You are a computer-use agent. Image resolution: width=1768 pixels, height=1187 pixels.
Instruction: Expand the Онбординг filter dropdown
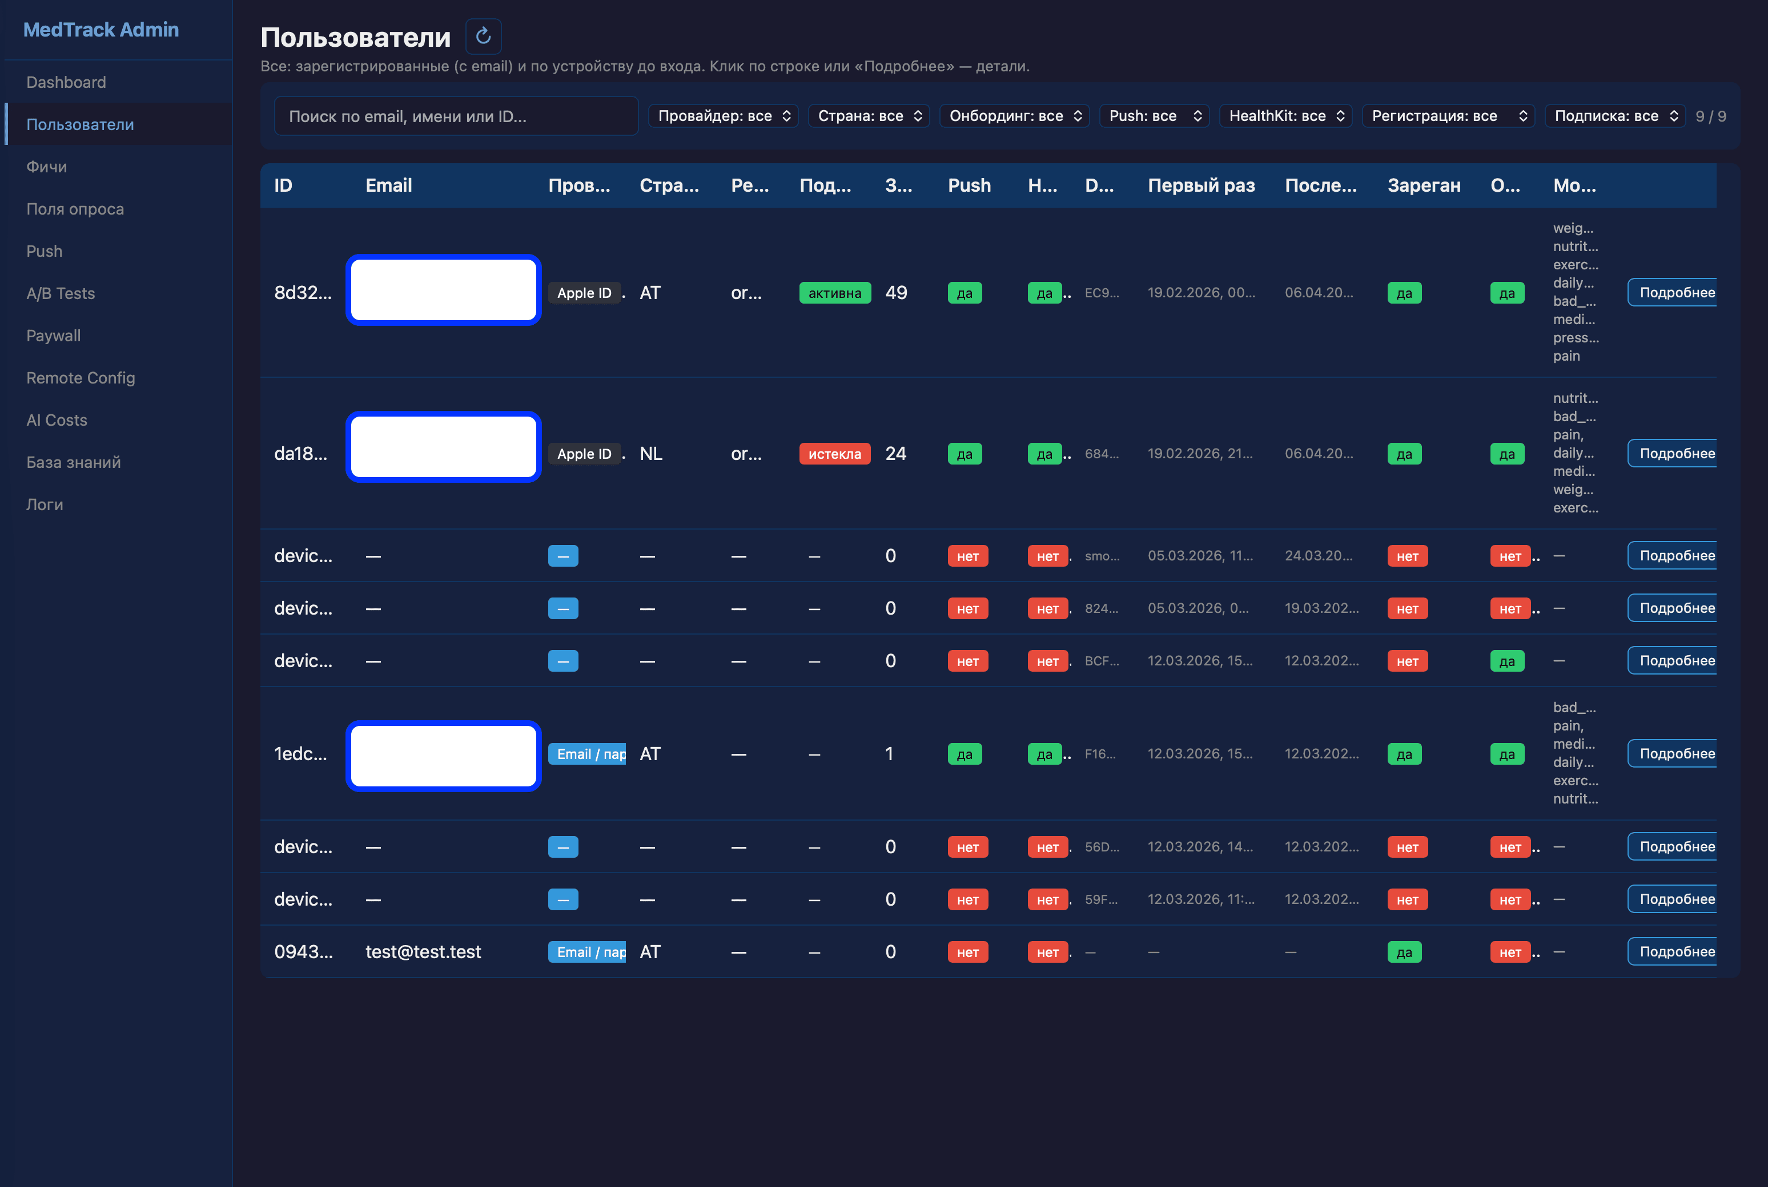pos(1014,116)
